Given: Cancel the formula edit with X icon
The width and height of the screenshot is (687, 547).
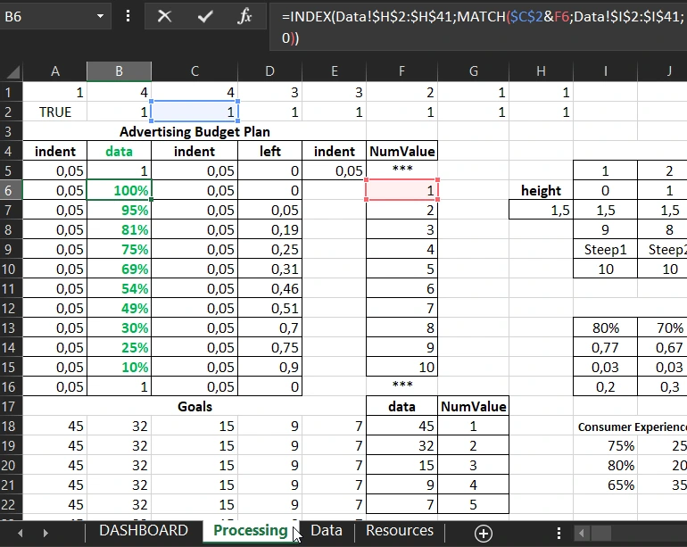Looking at the screenshot, I should pyautogui.click(x=164, y=17).
